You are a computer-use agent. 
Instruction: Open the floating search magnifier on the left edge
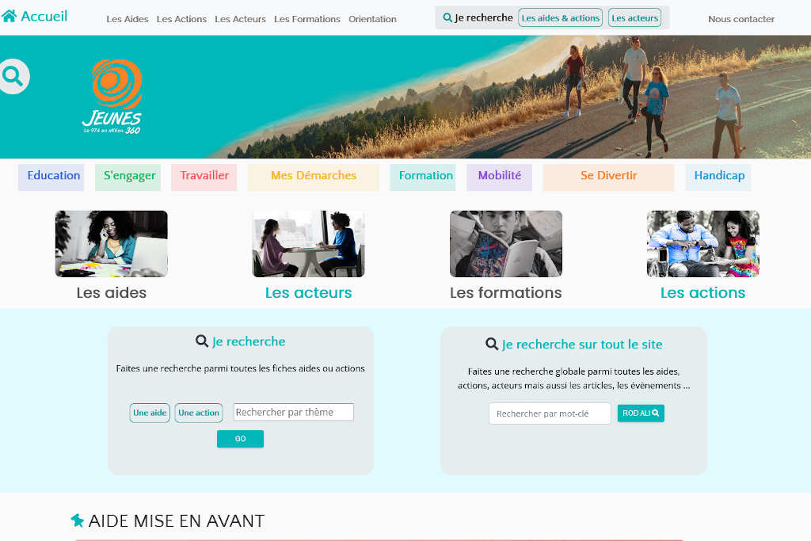pos(14,76)
